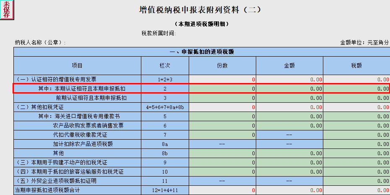Click 份数 total in row 1=2+3
The width and height of the screenshot is (390, 195).
pyautogui.click(x=222, y=80)
